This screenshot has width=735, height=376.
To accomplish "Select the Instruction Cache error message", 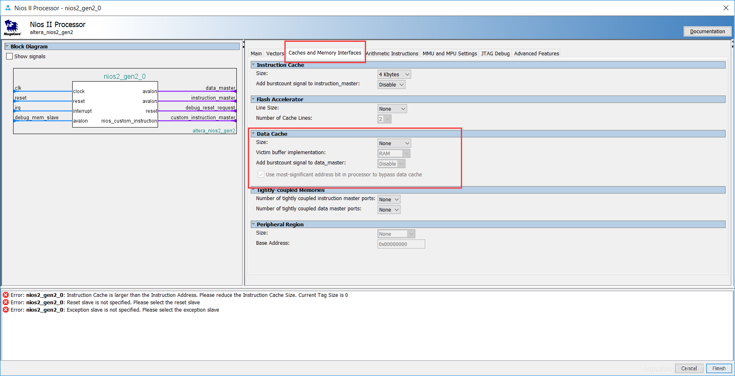I will [179, 295].
